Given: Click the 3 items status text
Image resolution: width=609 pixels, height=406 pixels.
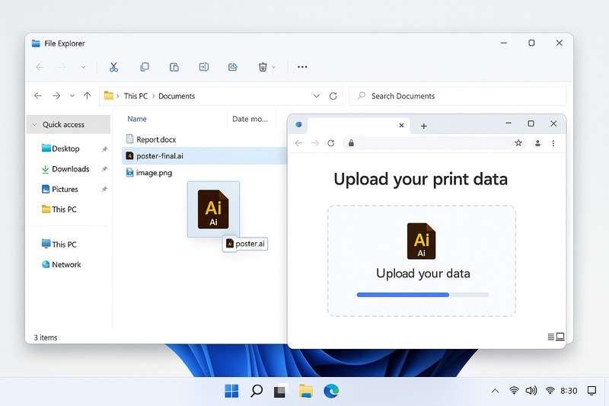Looking at the screenshot, I should pyautogui.click(x=46, y=337).
